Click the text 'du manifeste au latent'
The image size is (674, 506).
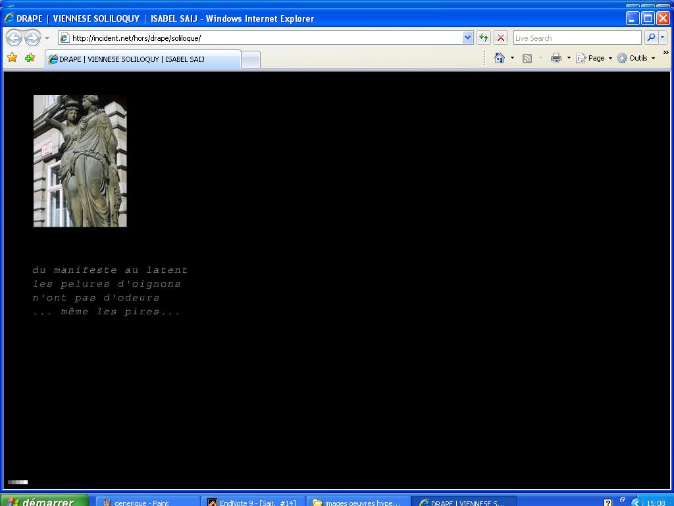110,270
